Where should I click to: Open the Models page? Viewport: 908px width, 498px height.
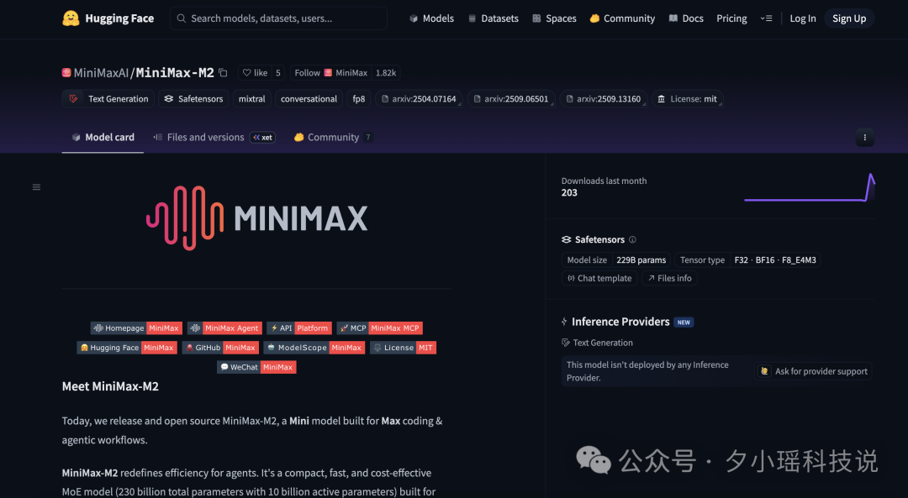(431, 18)
